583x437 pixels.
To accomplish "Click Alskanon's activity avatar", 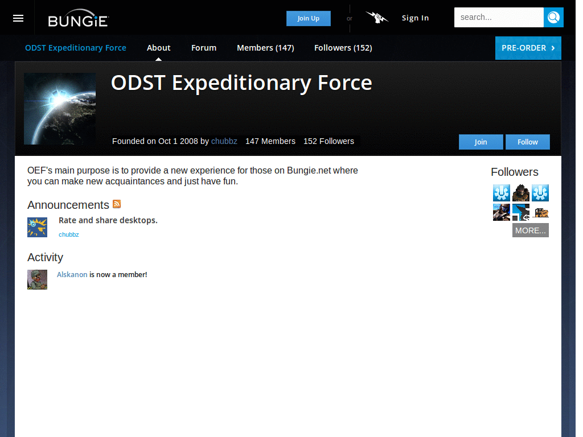I will [x=37, y=279].
